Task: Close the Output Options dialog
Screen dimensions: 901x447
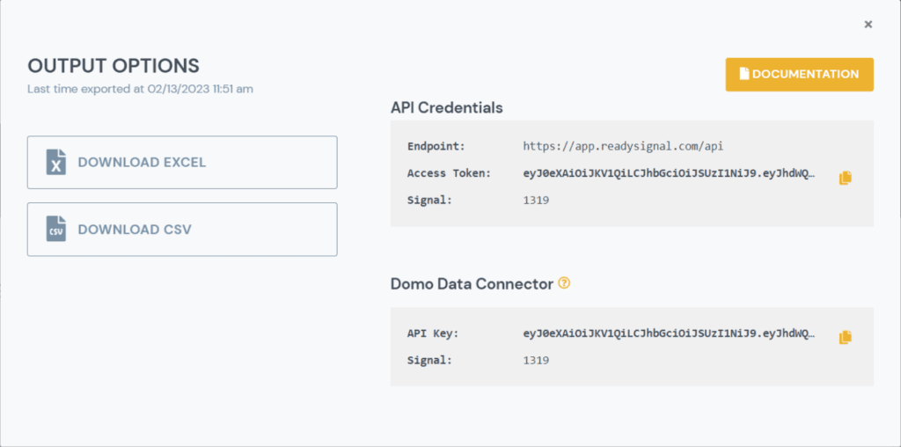Action: (x=868, y=25)
